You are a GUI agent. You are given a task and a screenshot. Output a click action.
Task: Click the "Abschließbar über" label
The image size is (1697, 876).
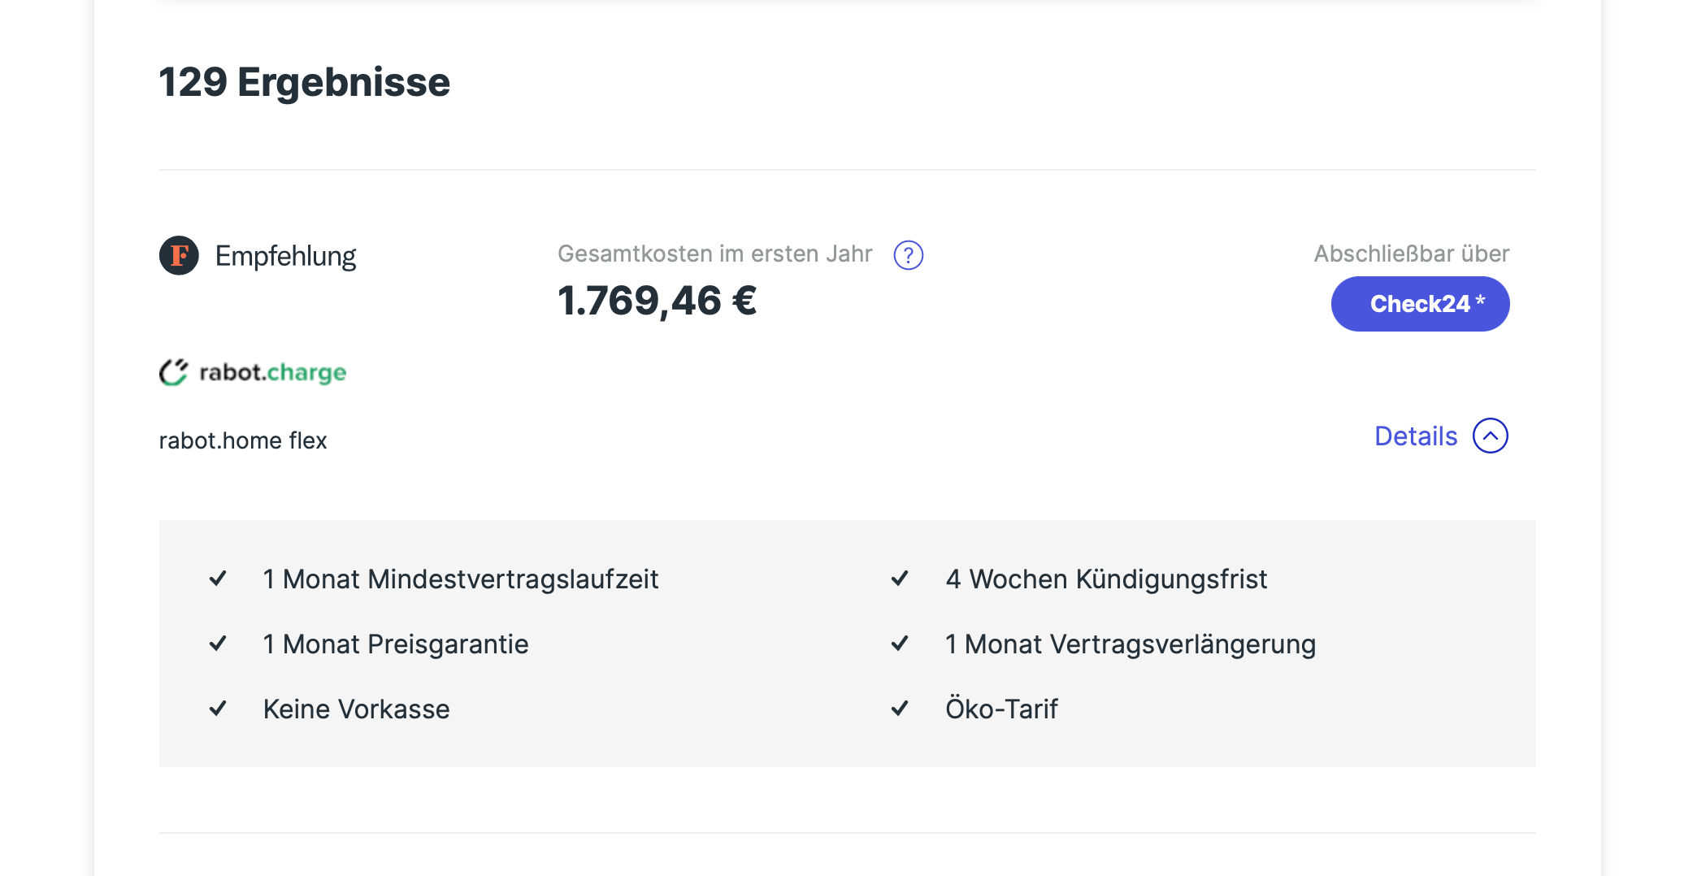1411,254
